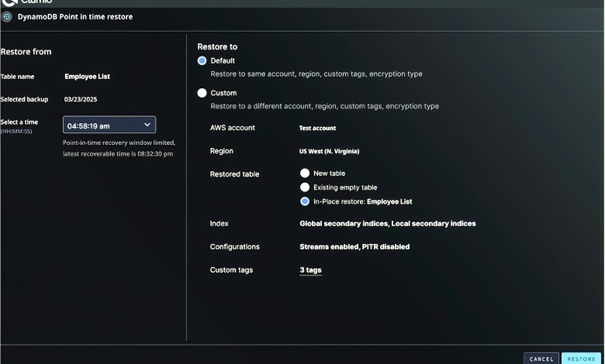This screenshot has height=364, width=605.
Task: Click the 'Table name' label
Action: (17, 77)
